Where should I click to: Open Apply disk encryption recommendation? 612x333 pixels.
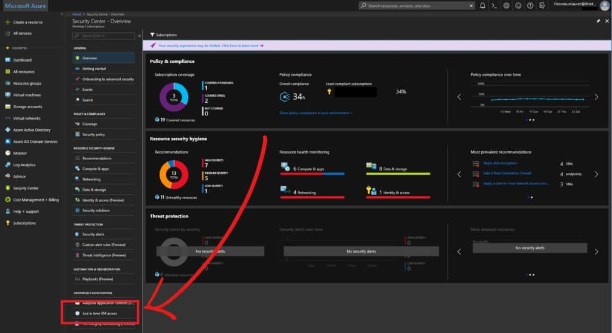500,163
